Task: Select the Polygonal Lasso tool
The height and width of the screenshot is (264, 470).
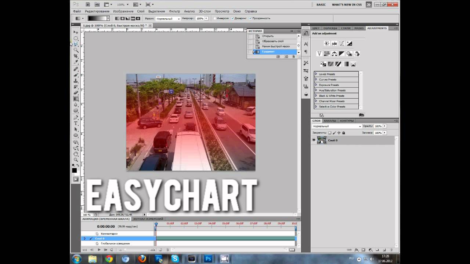Action: (x=76, y=44)
